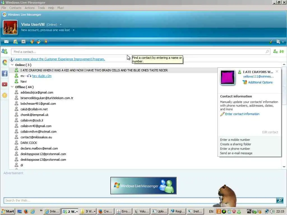Open the Plus! menu

click(61, 8)
